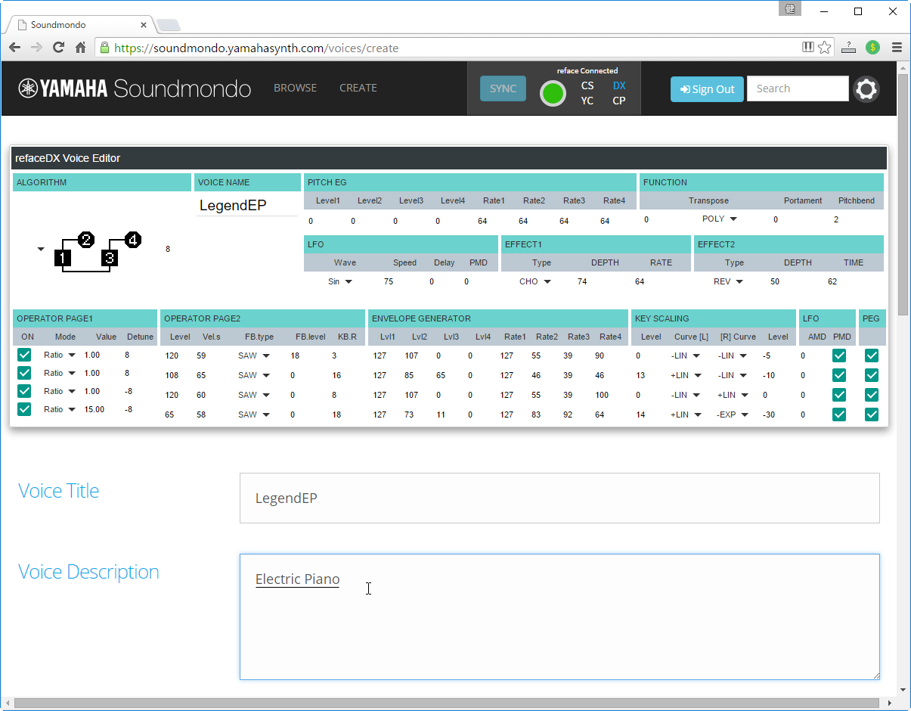Toggle PEG checkbox in the -5 level row

(872, 355)
